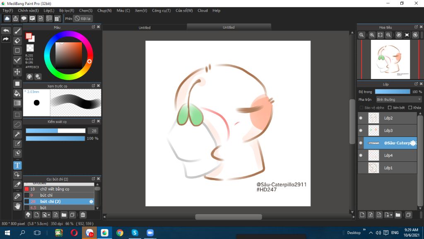This screenshot has height=239, width=424.
Task: Click the Redo arrow
Action: (6, 39)
